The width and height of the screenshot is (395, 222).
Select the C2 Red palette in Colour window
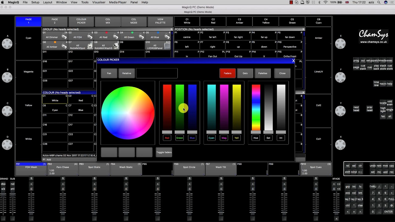point(81,99)
